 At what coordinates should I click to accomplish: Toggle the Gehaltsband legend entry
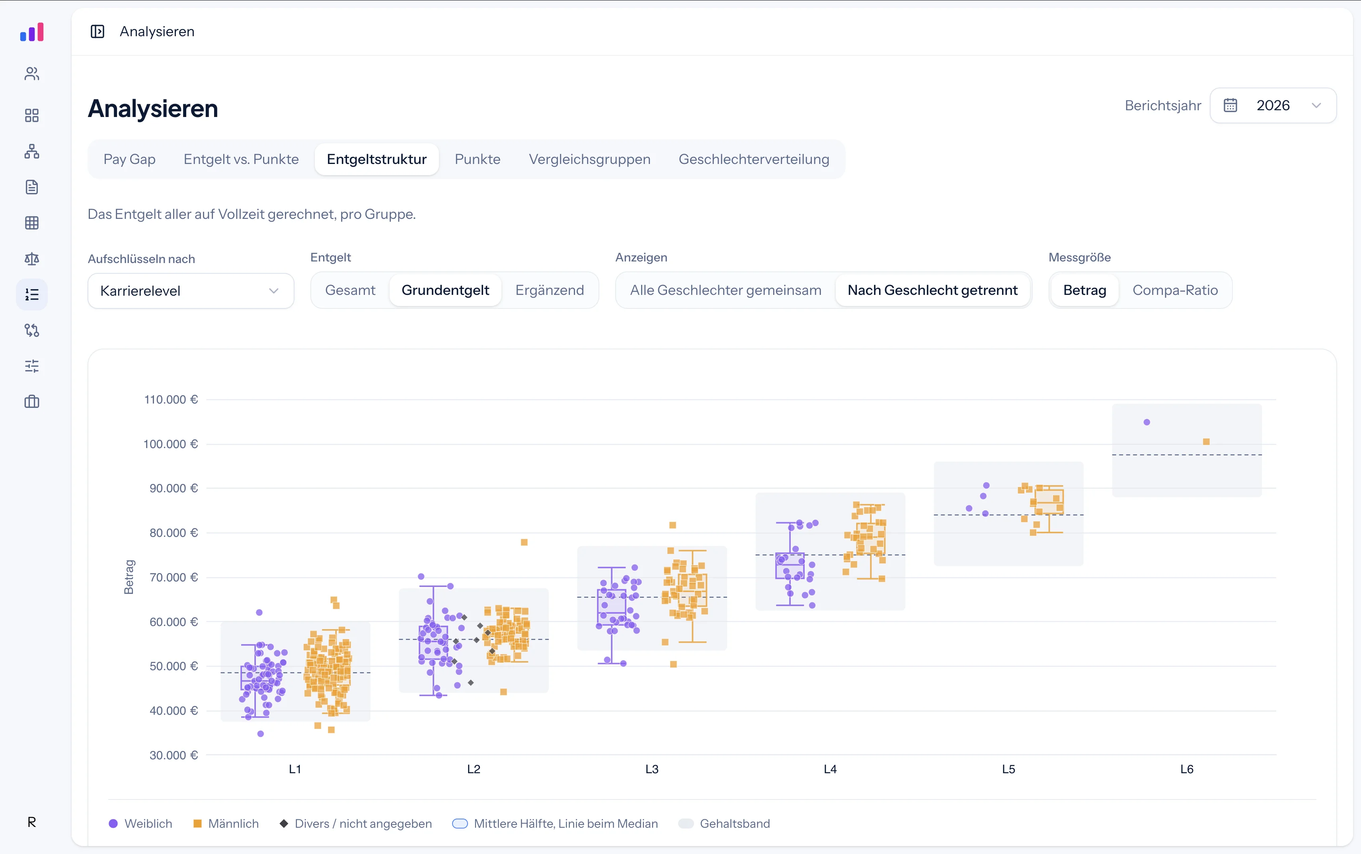724,823
